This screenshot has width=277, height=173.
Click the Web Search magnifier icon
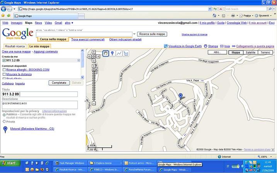click(270, 9)
